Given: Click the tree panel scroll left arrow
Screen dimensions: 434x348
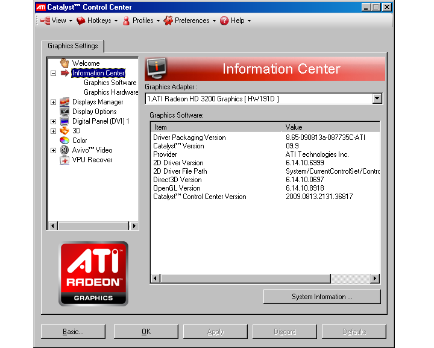Looking at the screenshot, I should click(52, 226).
